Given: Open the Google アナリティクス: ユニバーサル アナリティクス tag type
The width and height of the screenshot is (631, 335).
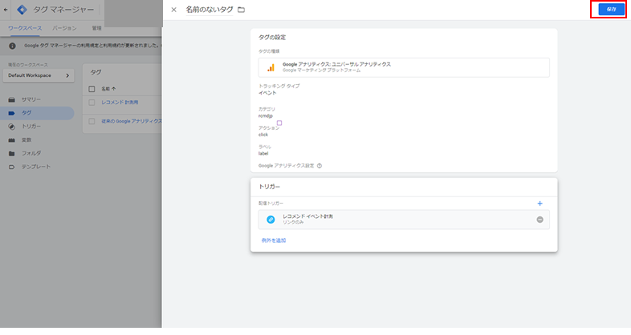Looking at the screenshot, I should click(x=404, y=67).
